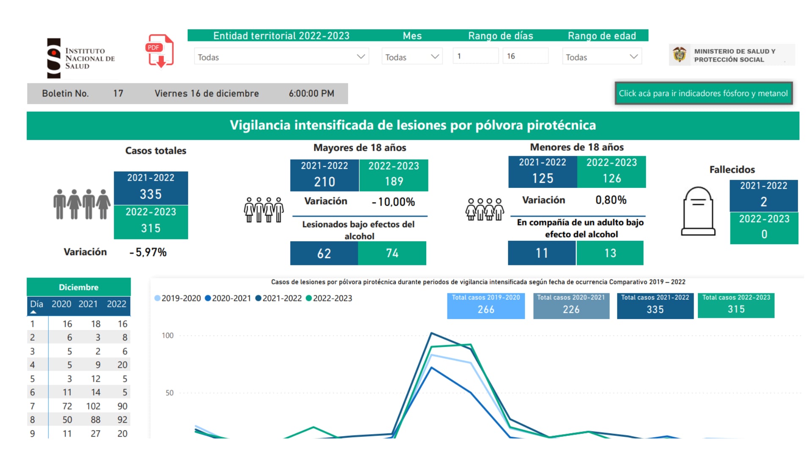Click the Total casos 2021-2022 card
This screenshot has width=812, height=457.
pos(655,306)
